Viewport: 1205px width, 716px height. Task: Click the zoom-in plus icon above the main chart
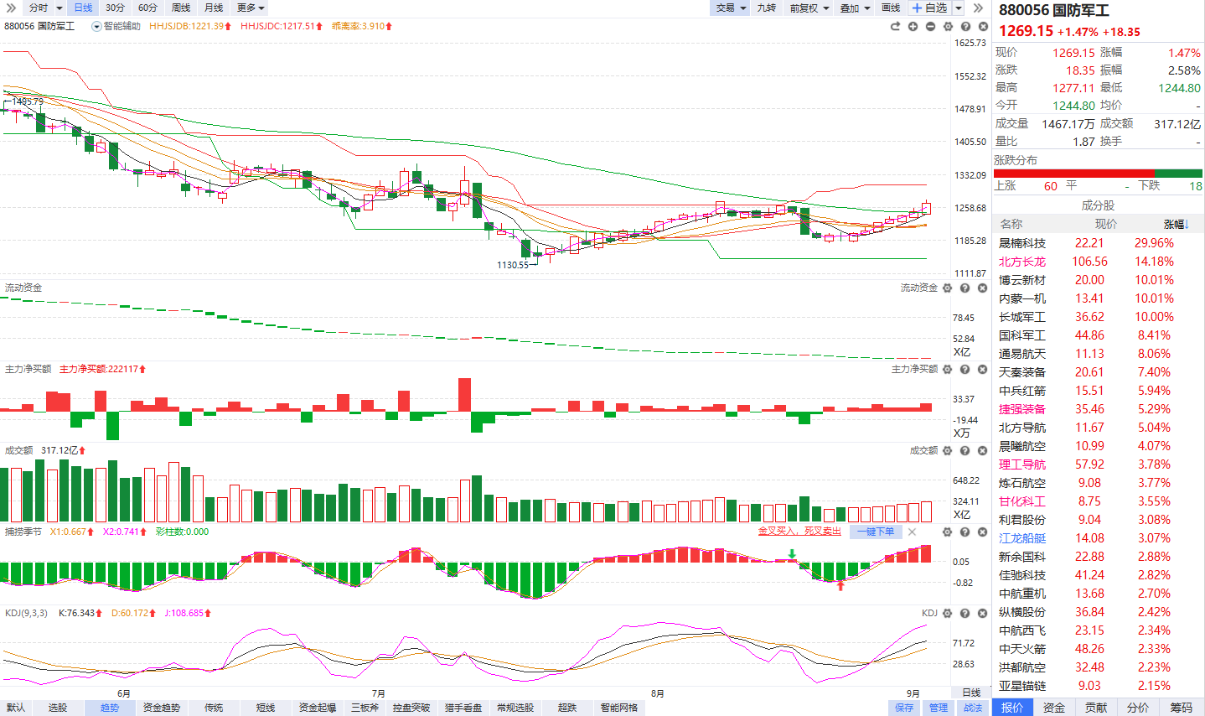913,26
